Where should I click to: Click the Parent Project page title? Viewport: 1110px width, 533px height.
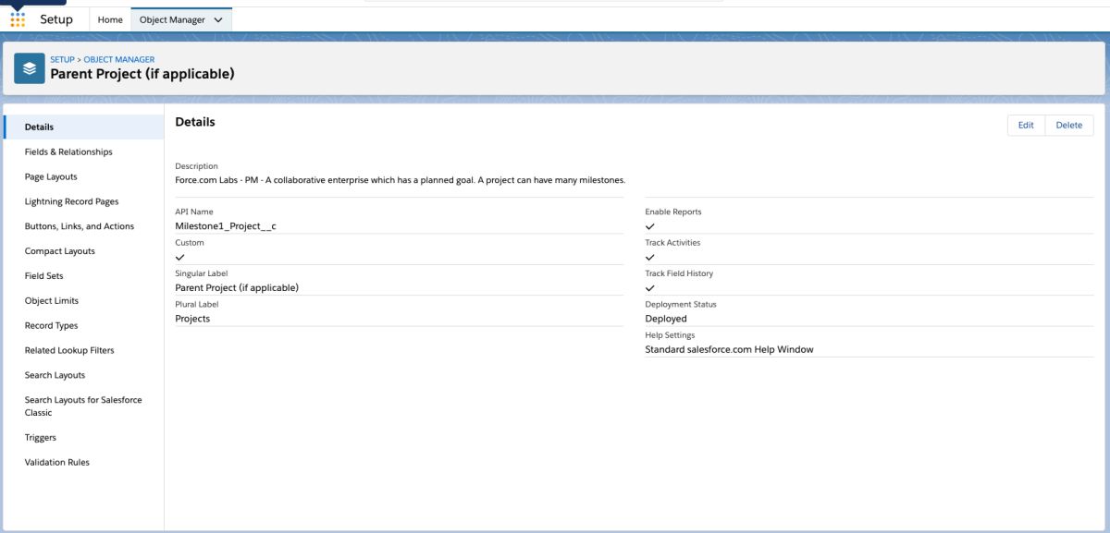(x=142, y=74)
